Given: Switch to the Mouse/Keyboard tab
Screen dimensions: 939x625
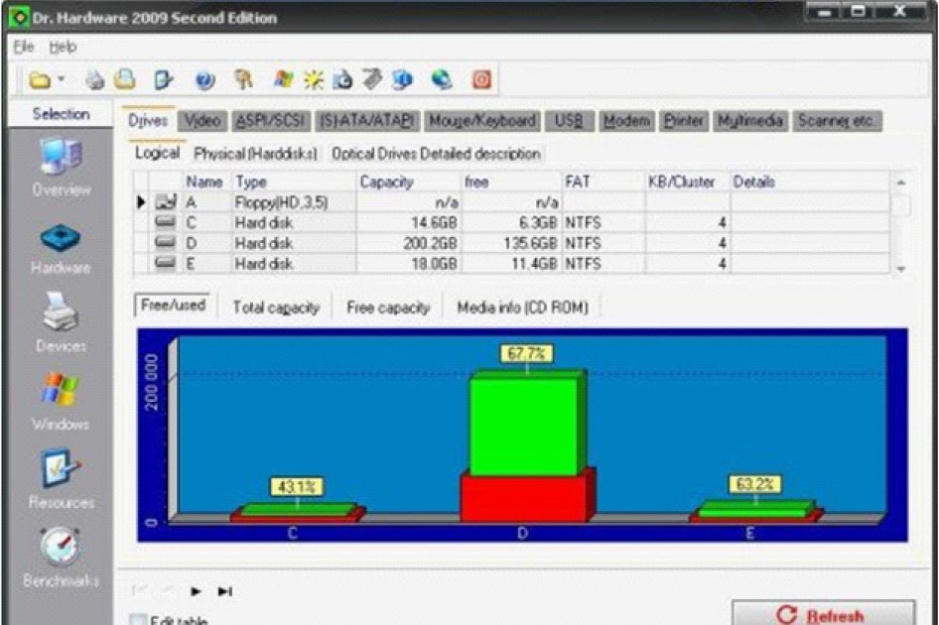Looking at the screenshot, I should click(482, 121).
